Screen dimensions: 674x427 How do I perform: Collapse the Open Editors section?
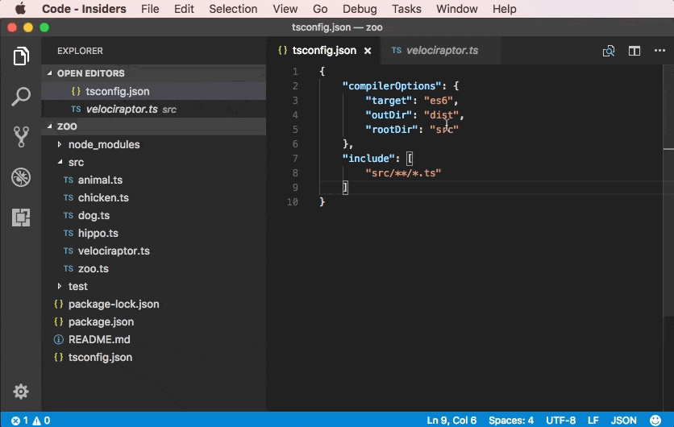(x=50, y=73)
